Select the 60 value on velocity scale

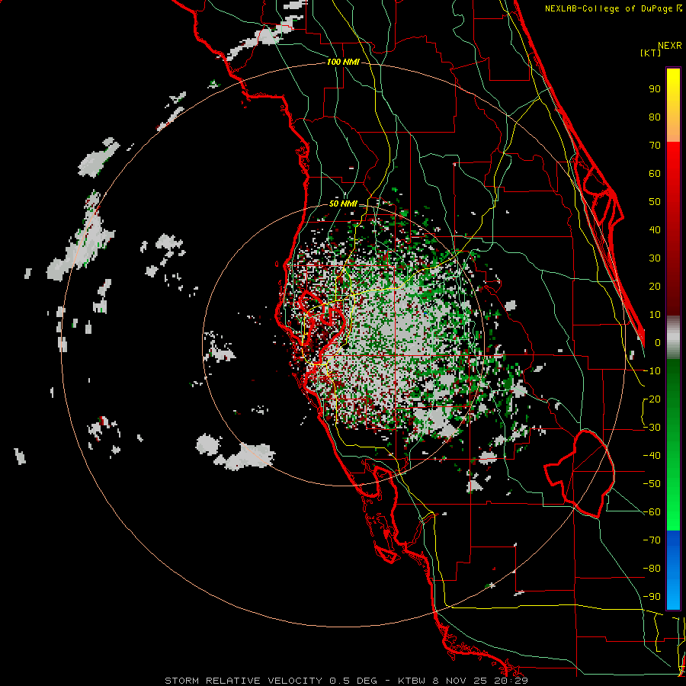click(x=655, y=173)
